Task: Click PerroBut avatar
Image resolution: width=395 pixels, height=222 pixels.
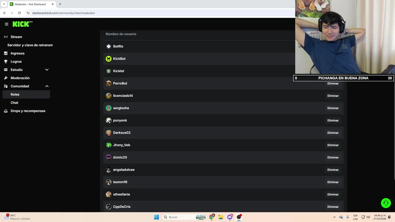Action: [109, 83]
